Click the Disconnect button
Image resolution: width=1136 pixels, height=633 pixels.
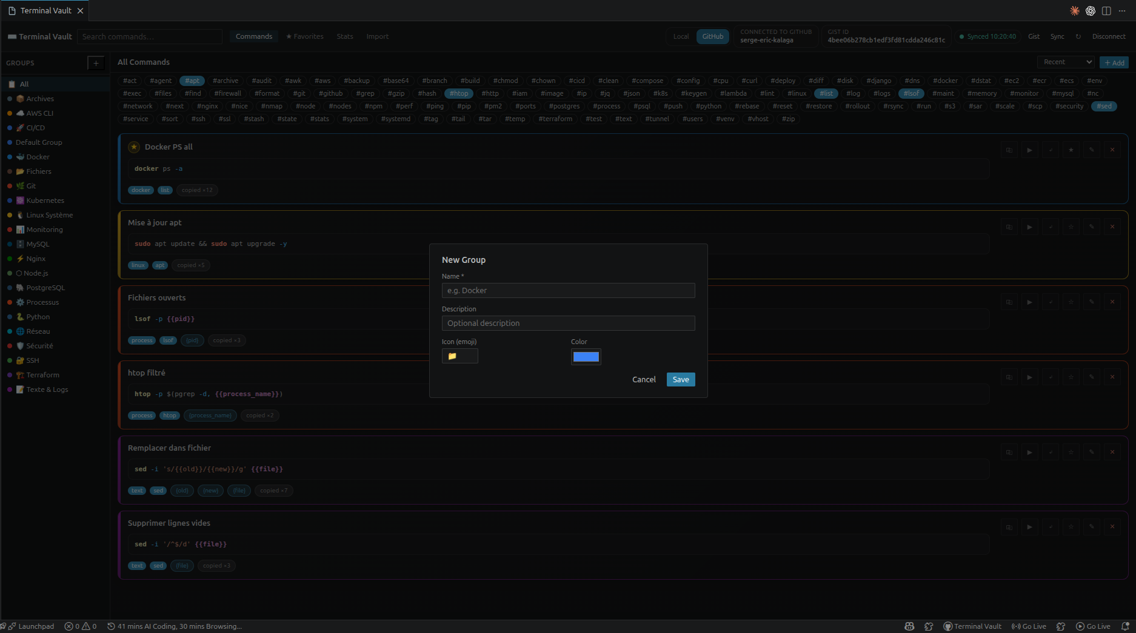1109,36
